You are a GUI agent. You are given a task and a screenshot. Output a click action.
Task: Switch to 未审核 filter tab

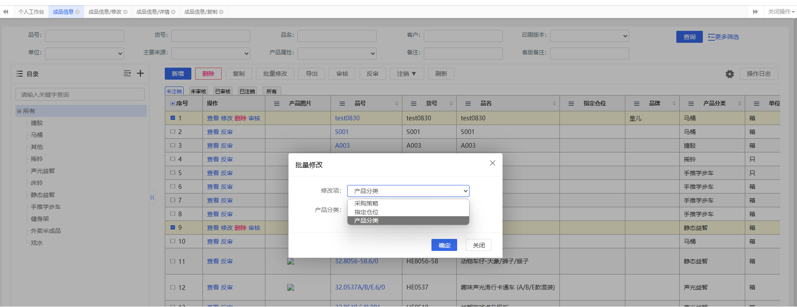[x=199, y=91]
